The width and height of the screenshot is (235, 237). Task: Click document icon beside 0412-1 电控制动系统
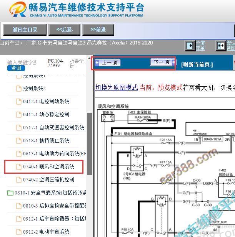pyautogui.click(x=19, y=102)
